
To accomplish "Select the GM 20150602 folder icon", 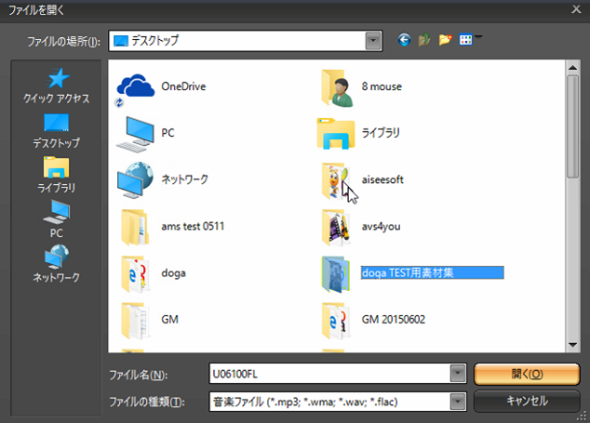I will pyautogui.click(x=336, y=321).
